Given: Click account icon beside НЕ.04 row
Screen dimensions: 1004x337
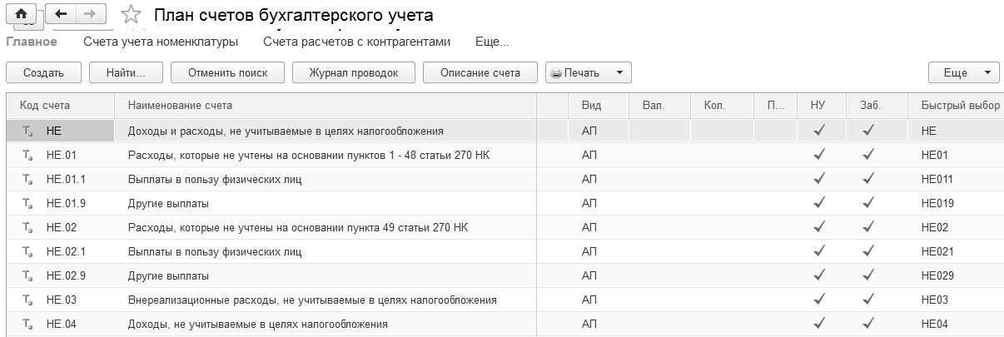Looking at the screenshot, I should pos(28,324).
